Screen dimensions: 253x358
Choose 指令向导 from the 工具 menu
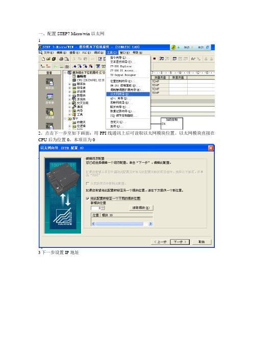[x=128, y=58]
